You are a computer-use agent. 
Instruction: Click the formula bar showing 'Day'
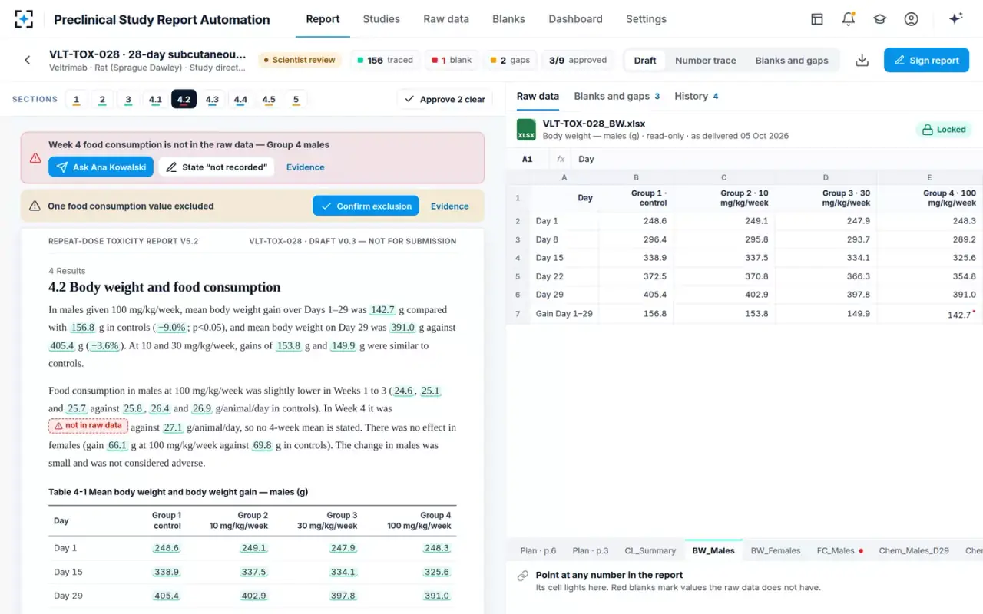point(776,159)
